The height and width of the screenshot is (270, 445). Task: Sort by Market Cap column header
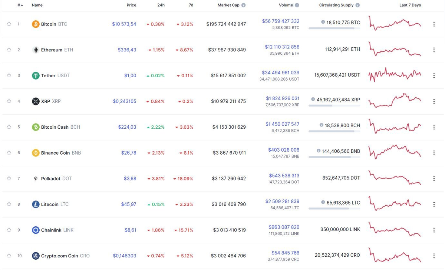click(228, 5)
